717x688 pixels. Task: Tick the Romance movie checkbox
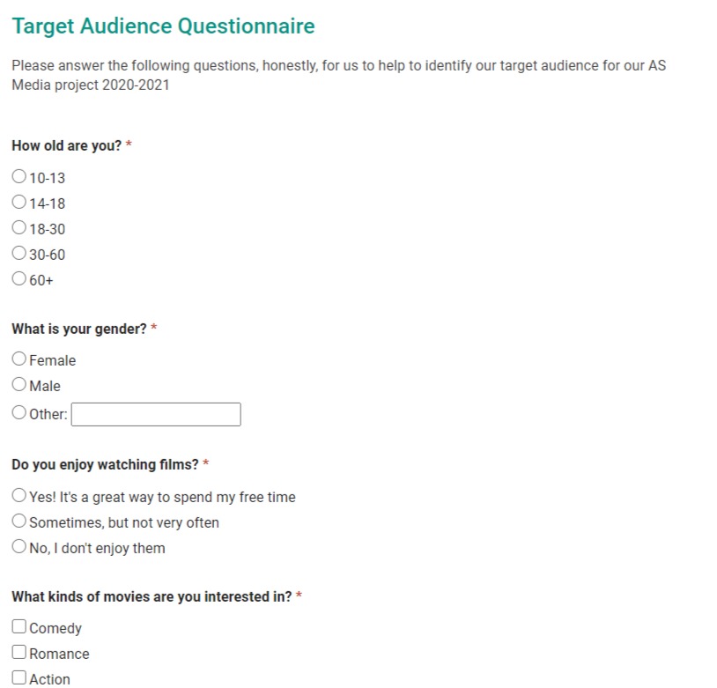pos(19,653)
